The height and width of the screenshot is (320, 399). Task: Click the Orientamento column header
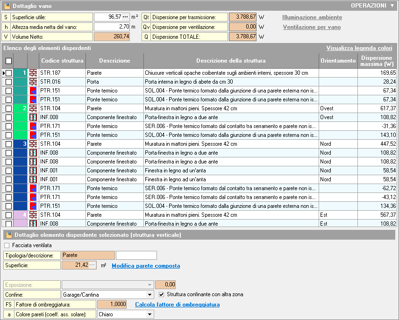point(338,61)
